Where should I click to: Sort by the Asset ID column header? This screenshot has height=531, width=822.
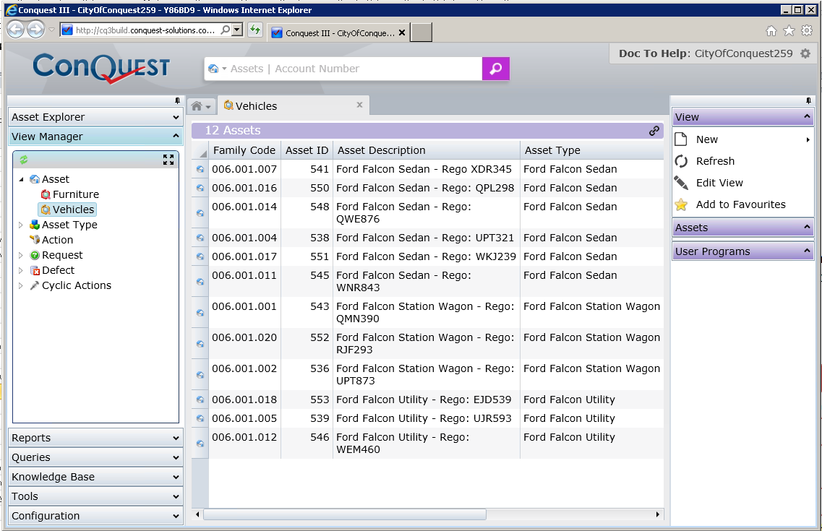[307, 150]
